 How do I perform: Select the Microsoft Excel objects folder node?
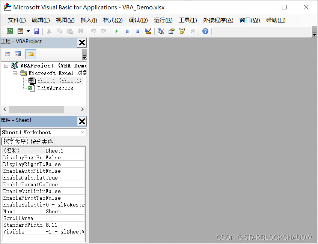click(57, 73)
